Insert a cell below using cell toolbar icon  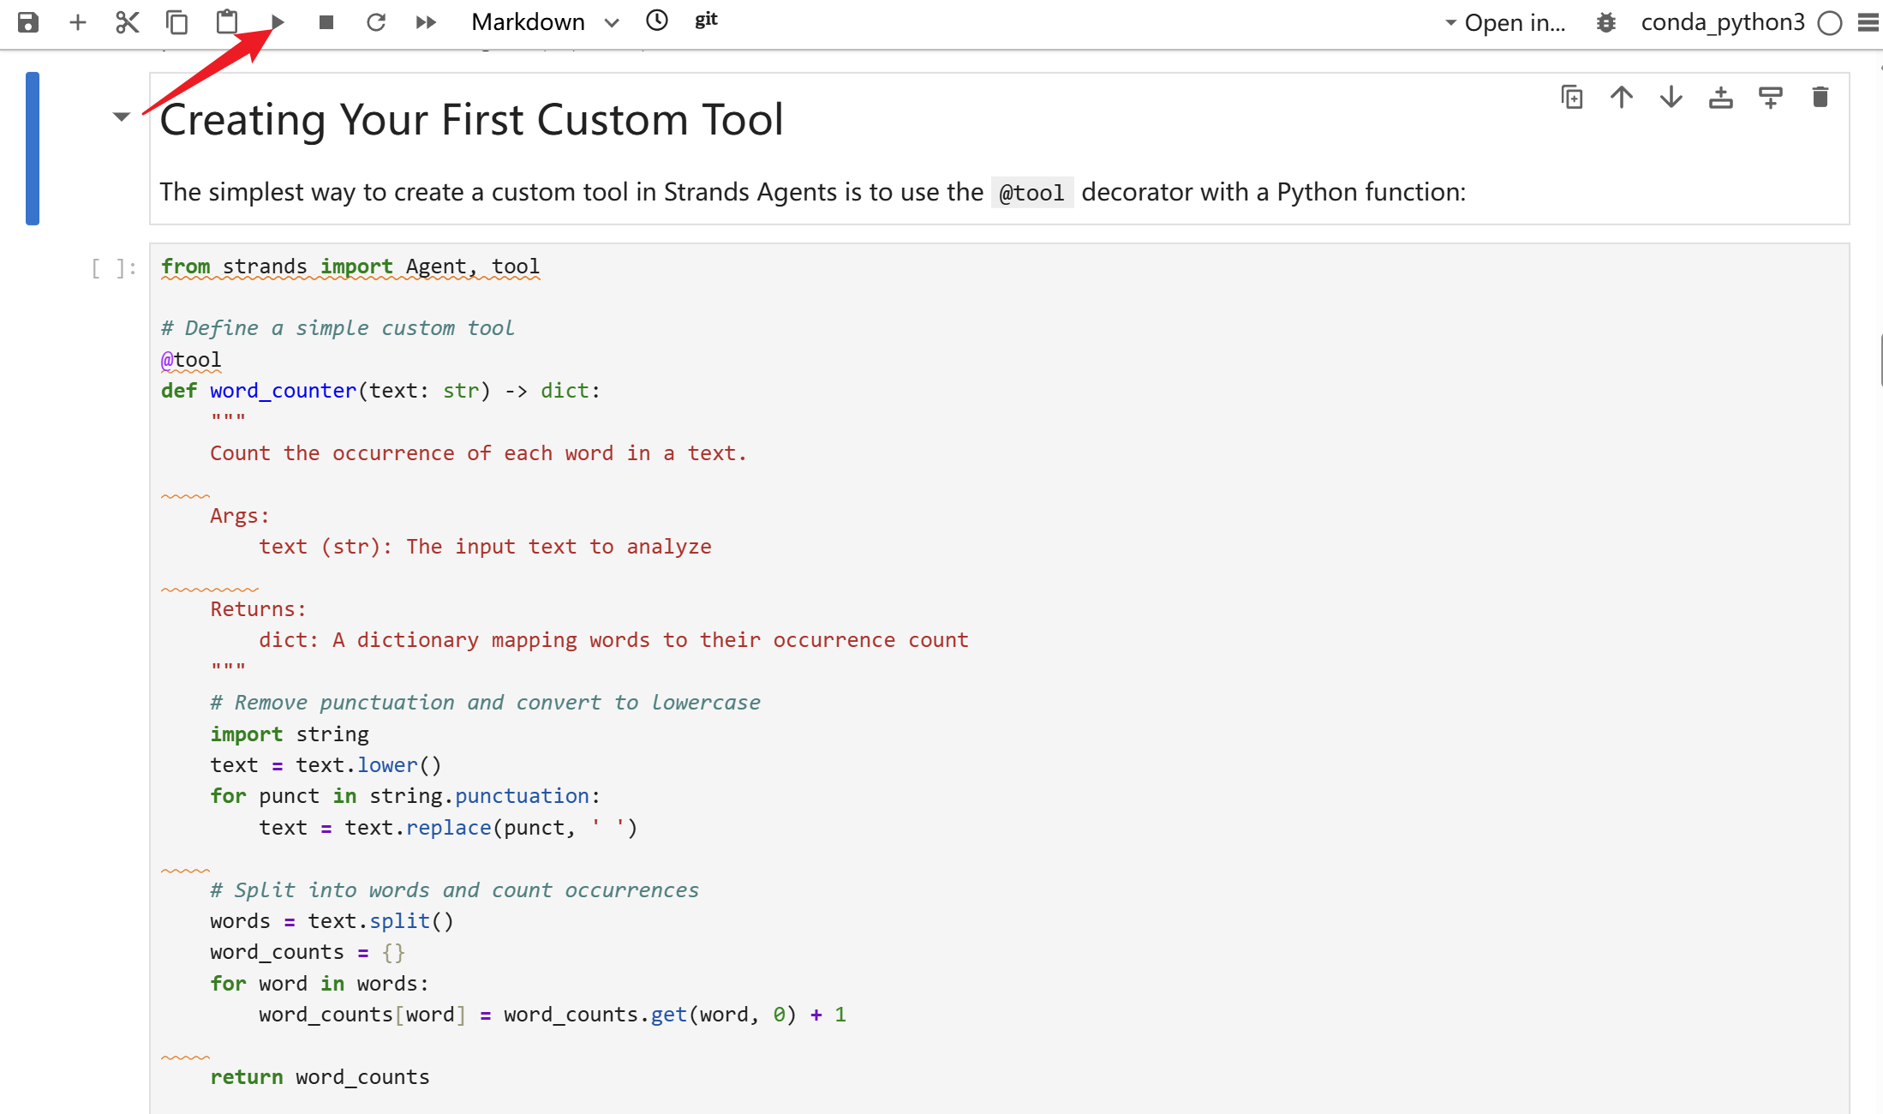point(1771,98)
